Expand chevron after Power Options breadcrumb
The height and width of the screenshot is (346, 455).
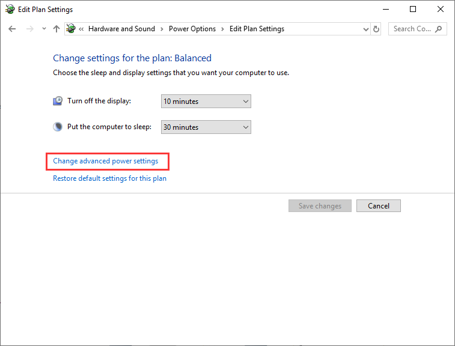(x=222, y=29)
